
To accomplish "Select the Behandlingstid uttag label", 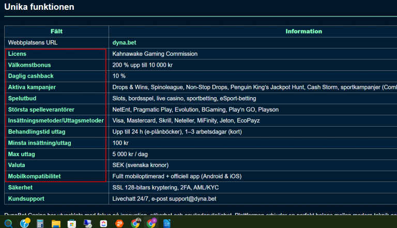I will point(37,132).
